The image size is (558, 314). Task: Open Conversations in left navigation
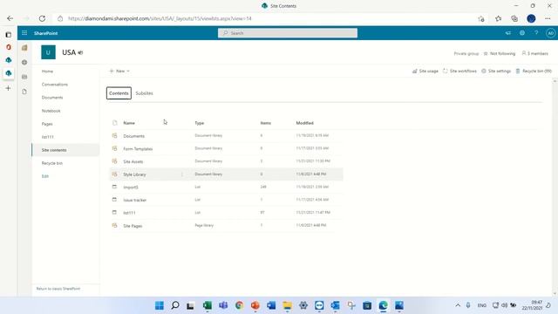[x=54, y=85]
